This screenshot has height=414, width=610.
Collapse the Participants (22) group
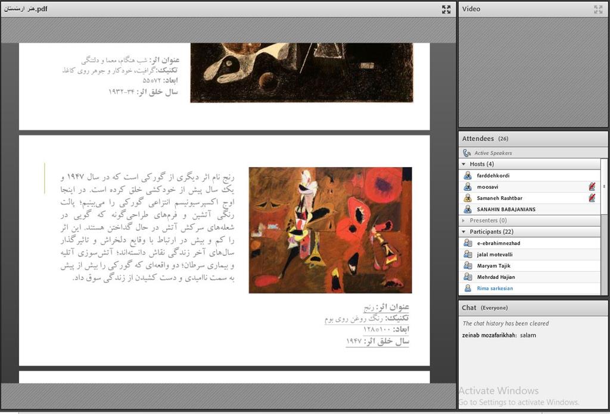(x=463, y=231)
